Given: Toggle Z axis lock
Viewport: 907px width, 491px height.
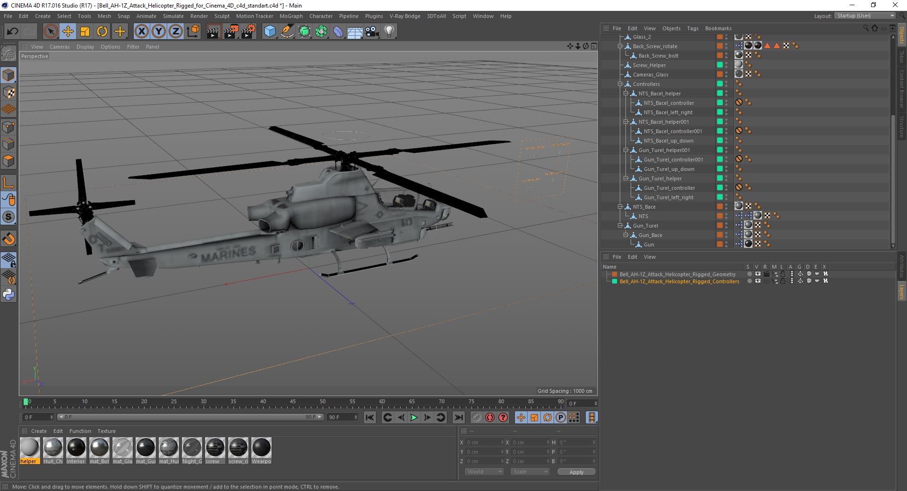Looking at the screenshot, I should pyautogui.click(x=176, y=32).
